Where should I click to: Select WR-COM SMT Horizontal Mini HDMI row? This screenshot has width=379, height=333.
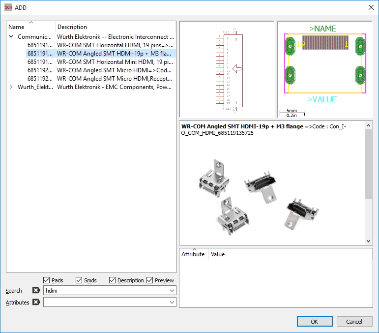pyautogui.click(x=100, y=62)
